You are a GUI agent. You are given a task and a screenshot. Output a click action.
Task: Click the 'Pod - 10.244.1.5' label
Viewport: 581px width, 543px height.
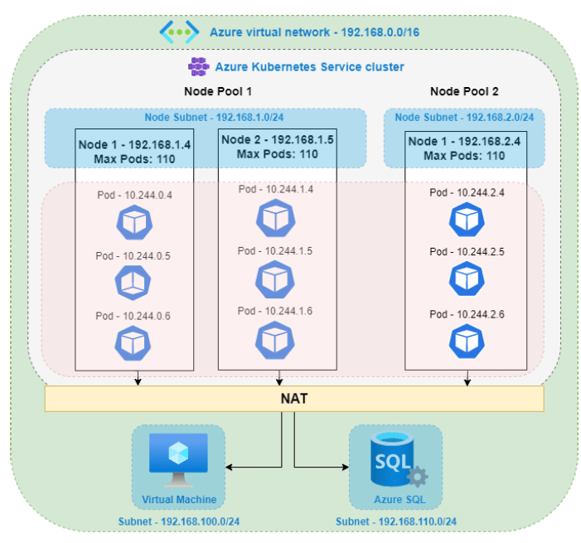(275, 251)
